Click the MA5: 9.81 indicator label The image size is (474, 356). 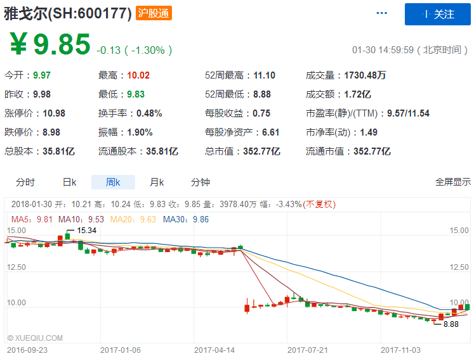(x=32, y=219)
